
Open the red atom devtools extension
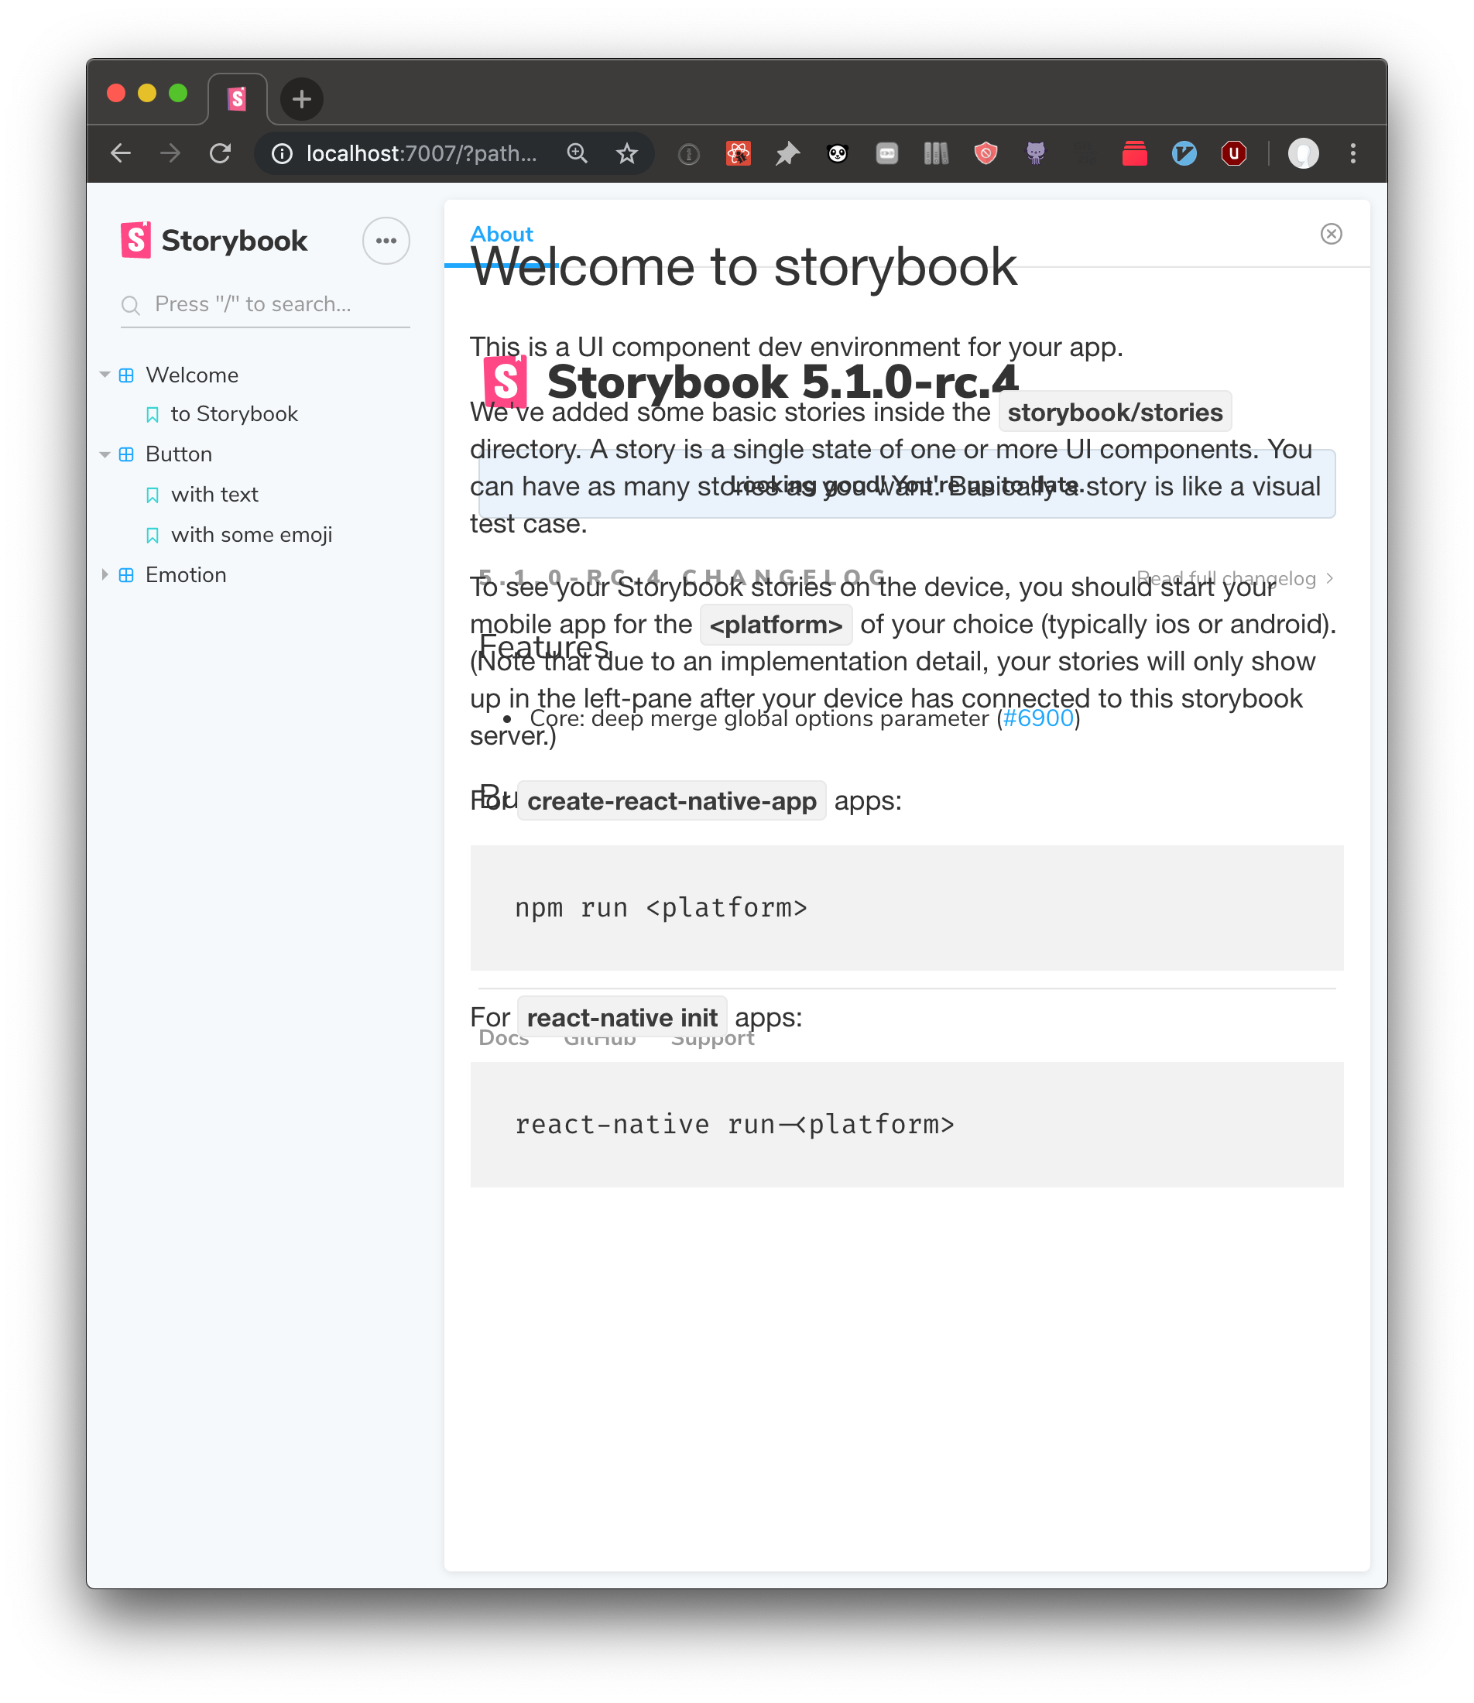coord(739,154)
